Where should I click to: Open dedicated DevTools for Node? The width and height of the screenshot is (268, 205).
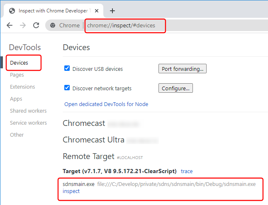[x=106, y=104]
